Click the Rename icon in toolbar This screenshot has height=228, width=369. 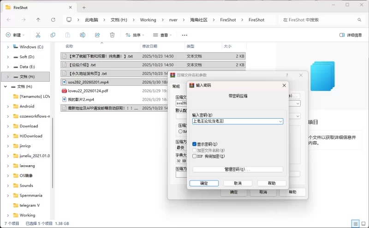tap(83, 35)
